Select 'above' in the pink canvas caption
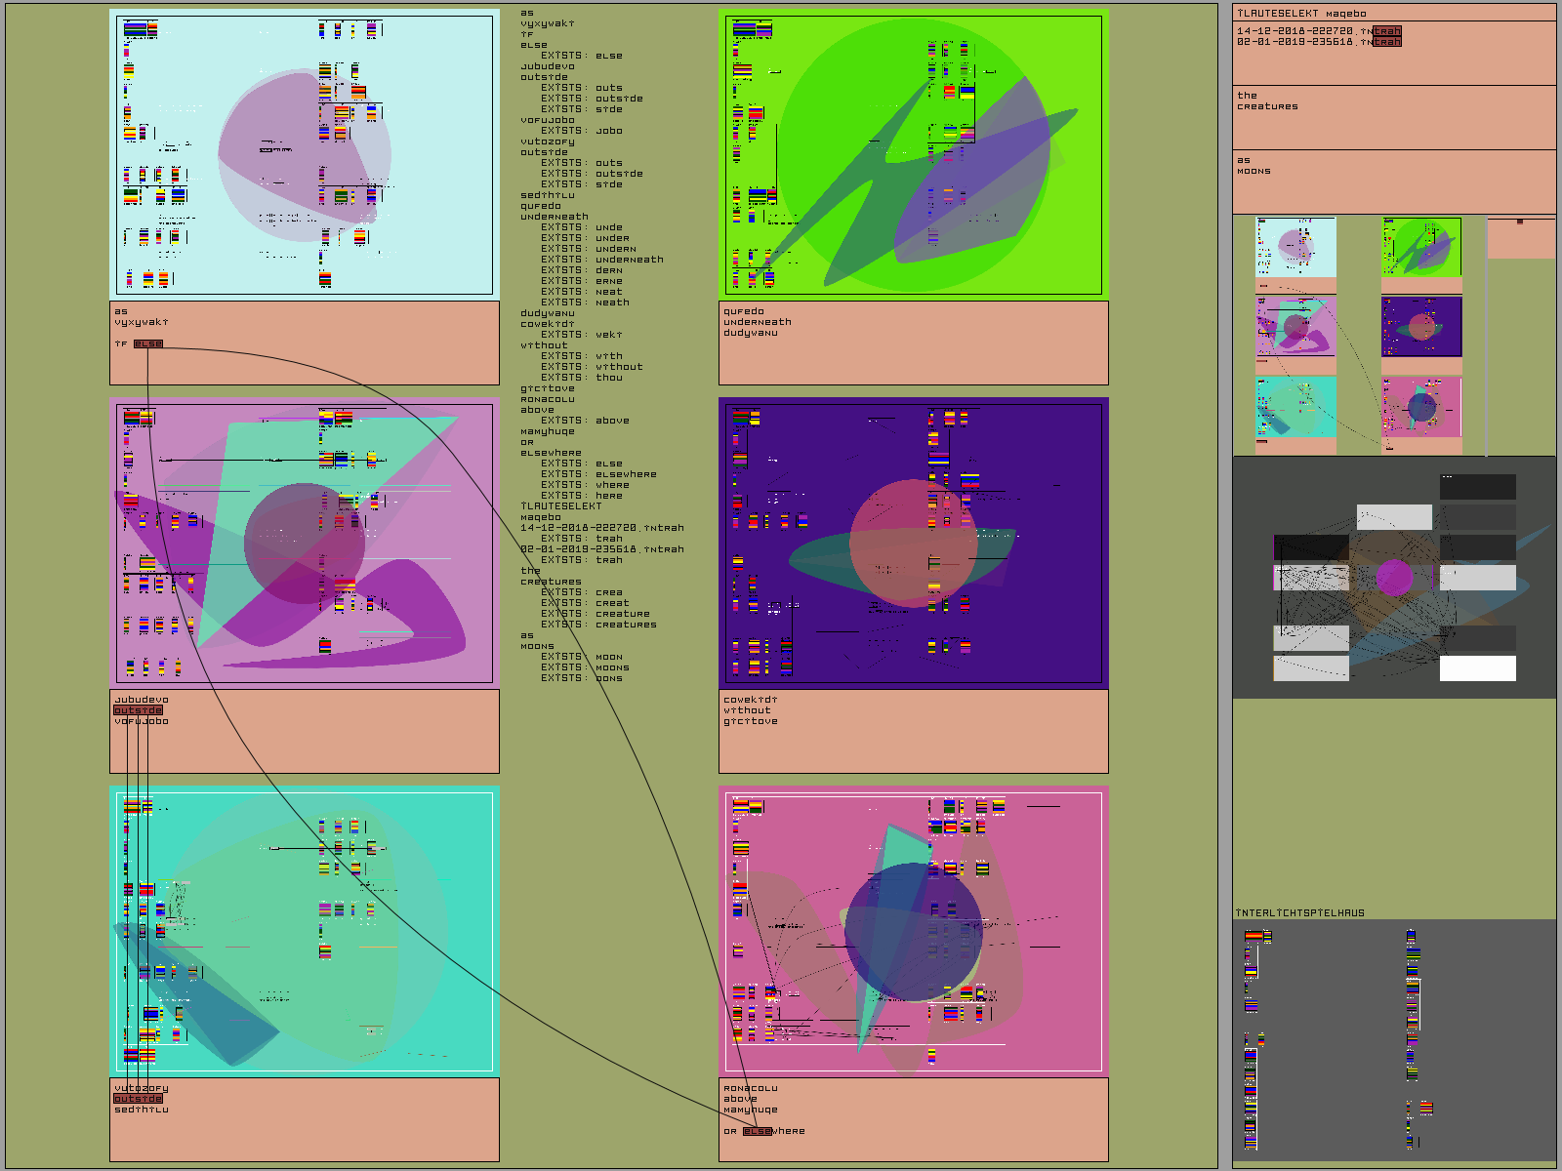 (x=740, y=1099)
